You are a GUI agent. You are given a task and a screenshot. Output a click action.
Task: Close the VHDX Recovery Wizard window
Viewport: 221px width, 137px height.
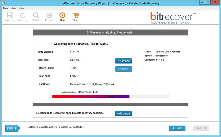pos(215,2)
